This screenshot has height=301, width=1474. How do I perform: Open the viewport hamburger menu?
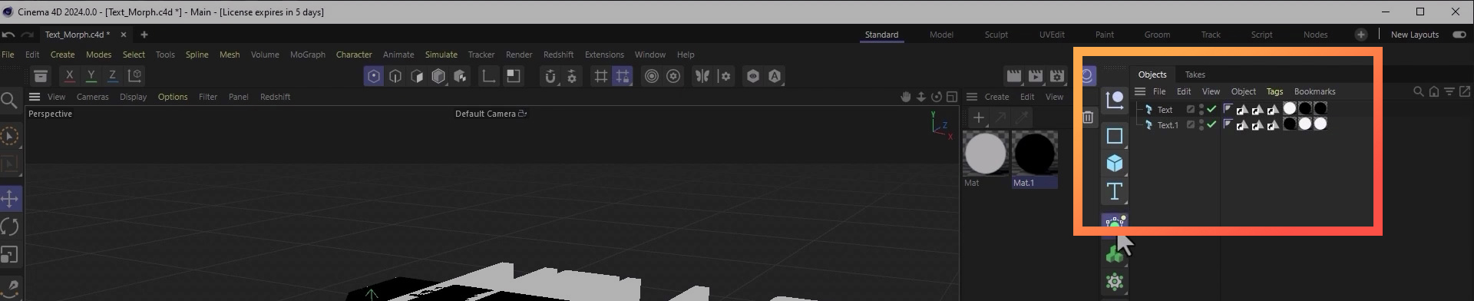pyautogui.click(x=35, y=97)
